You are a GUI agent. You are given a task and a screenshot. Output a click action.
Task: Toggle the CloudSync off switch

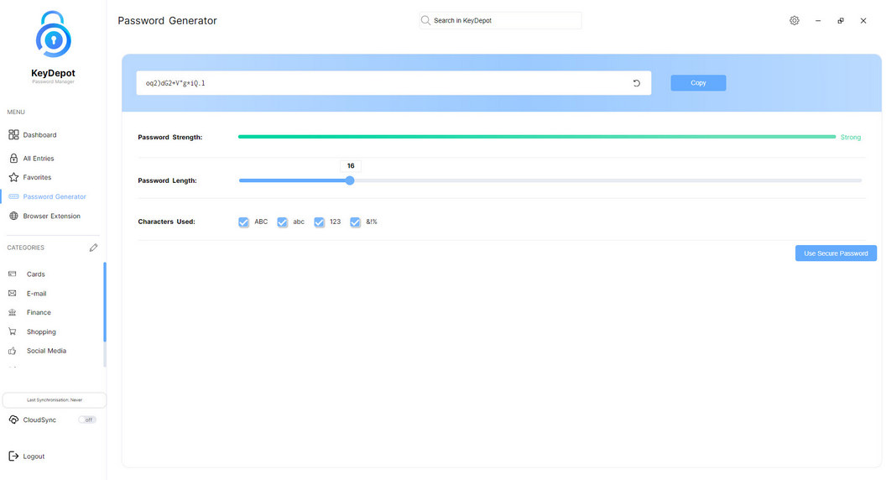87,420
